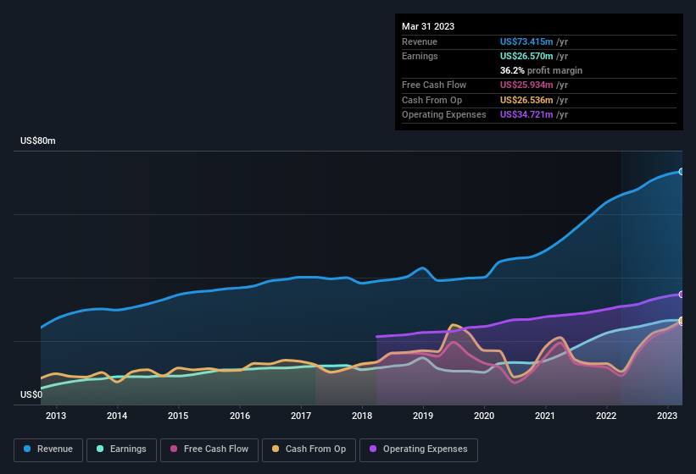Click the US$80m y-axis label

(x=38, y=141)
